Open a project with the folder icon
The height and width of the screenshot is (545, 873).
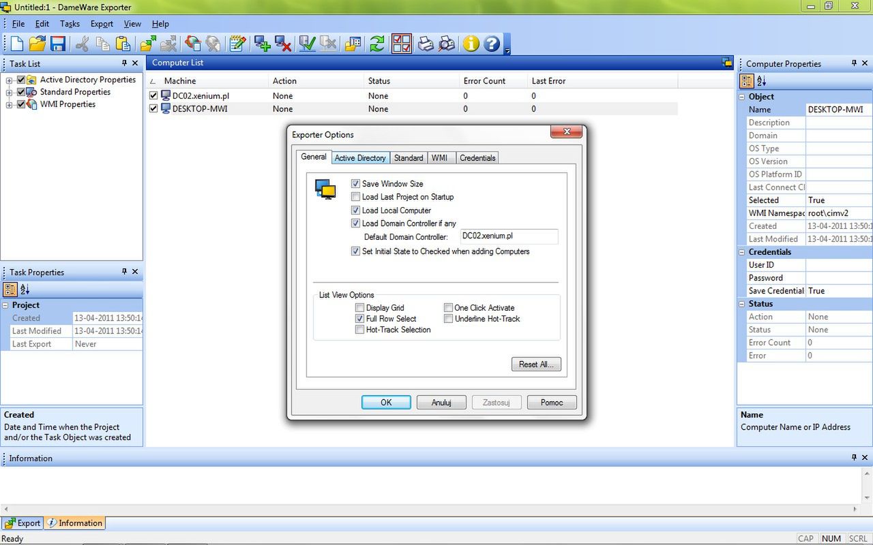pyautogui.click(x=38, y=44)
